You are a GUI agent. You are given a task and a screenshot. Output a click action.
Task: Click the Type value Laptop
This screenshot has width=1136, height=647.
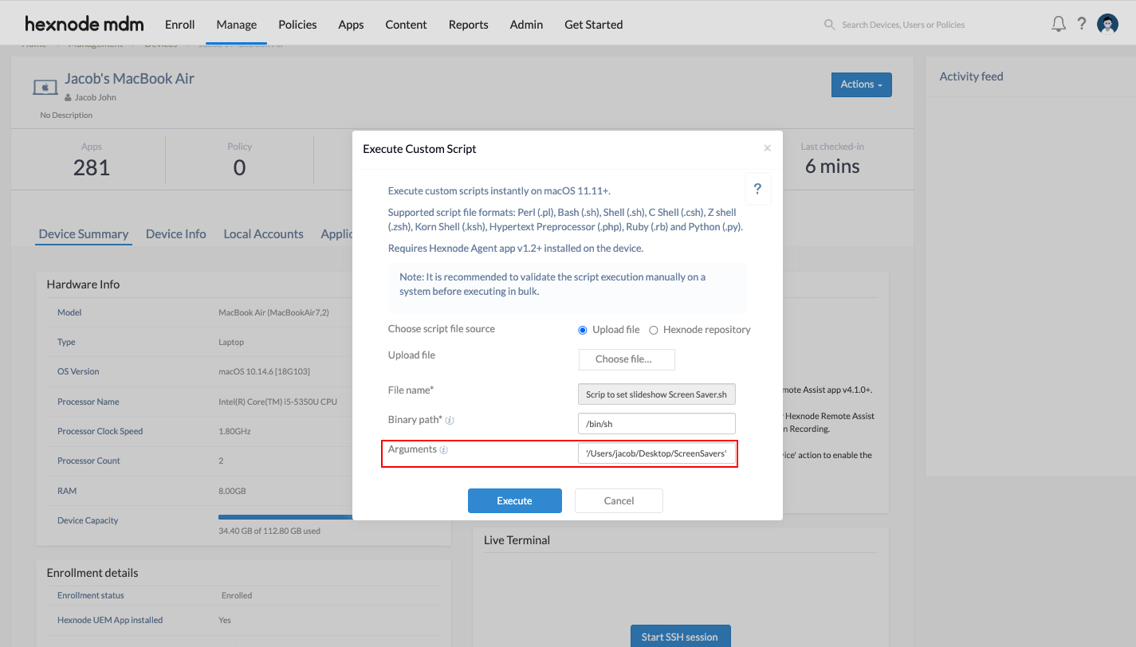click(231, 343)
